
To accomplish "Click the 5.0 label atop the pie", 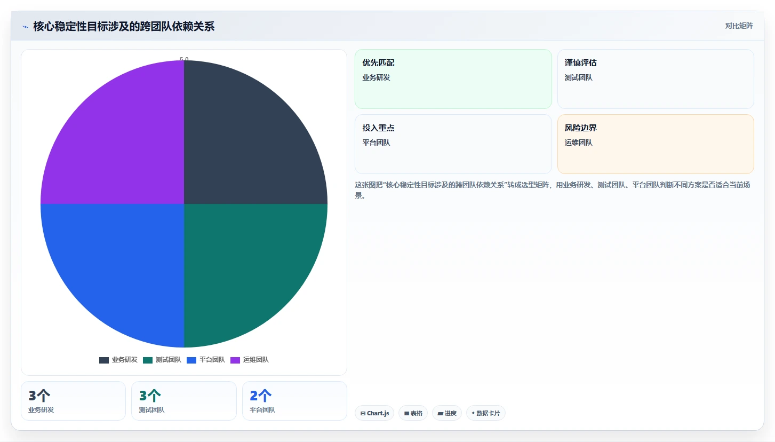I will pyautogui.click(x=184, y=59).
